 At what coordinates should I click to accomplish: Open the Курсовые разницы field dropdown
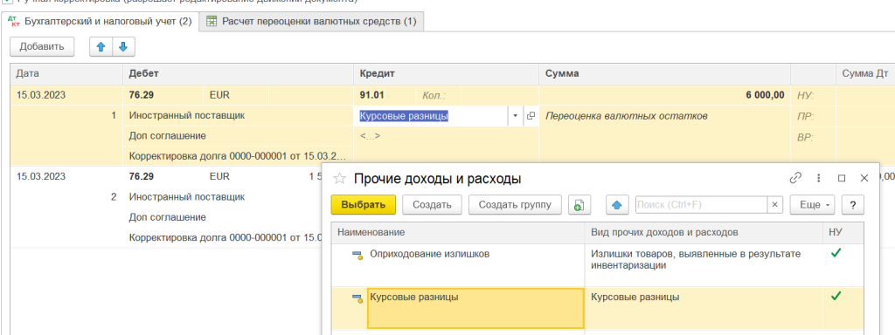(515, 116)
